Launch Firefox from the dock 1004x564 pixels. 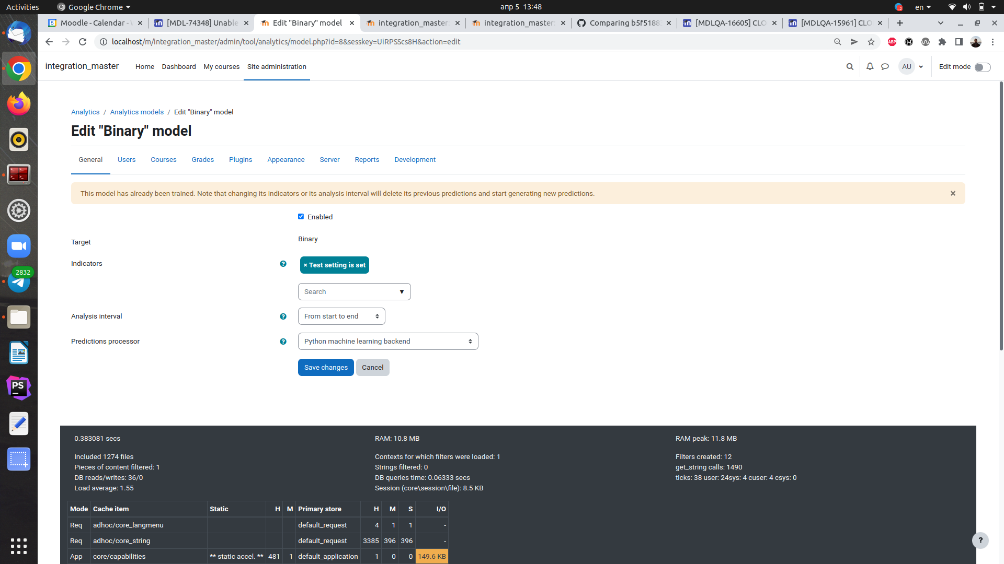19,104
